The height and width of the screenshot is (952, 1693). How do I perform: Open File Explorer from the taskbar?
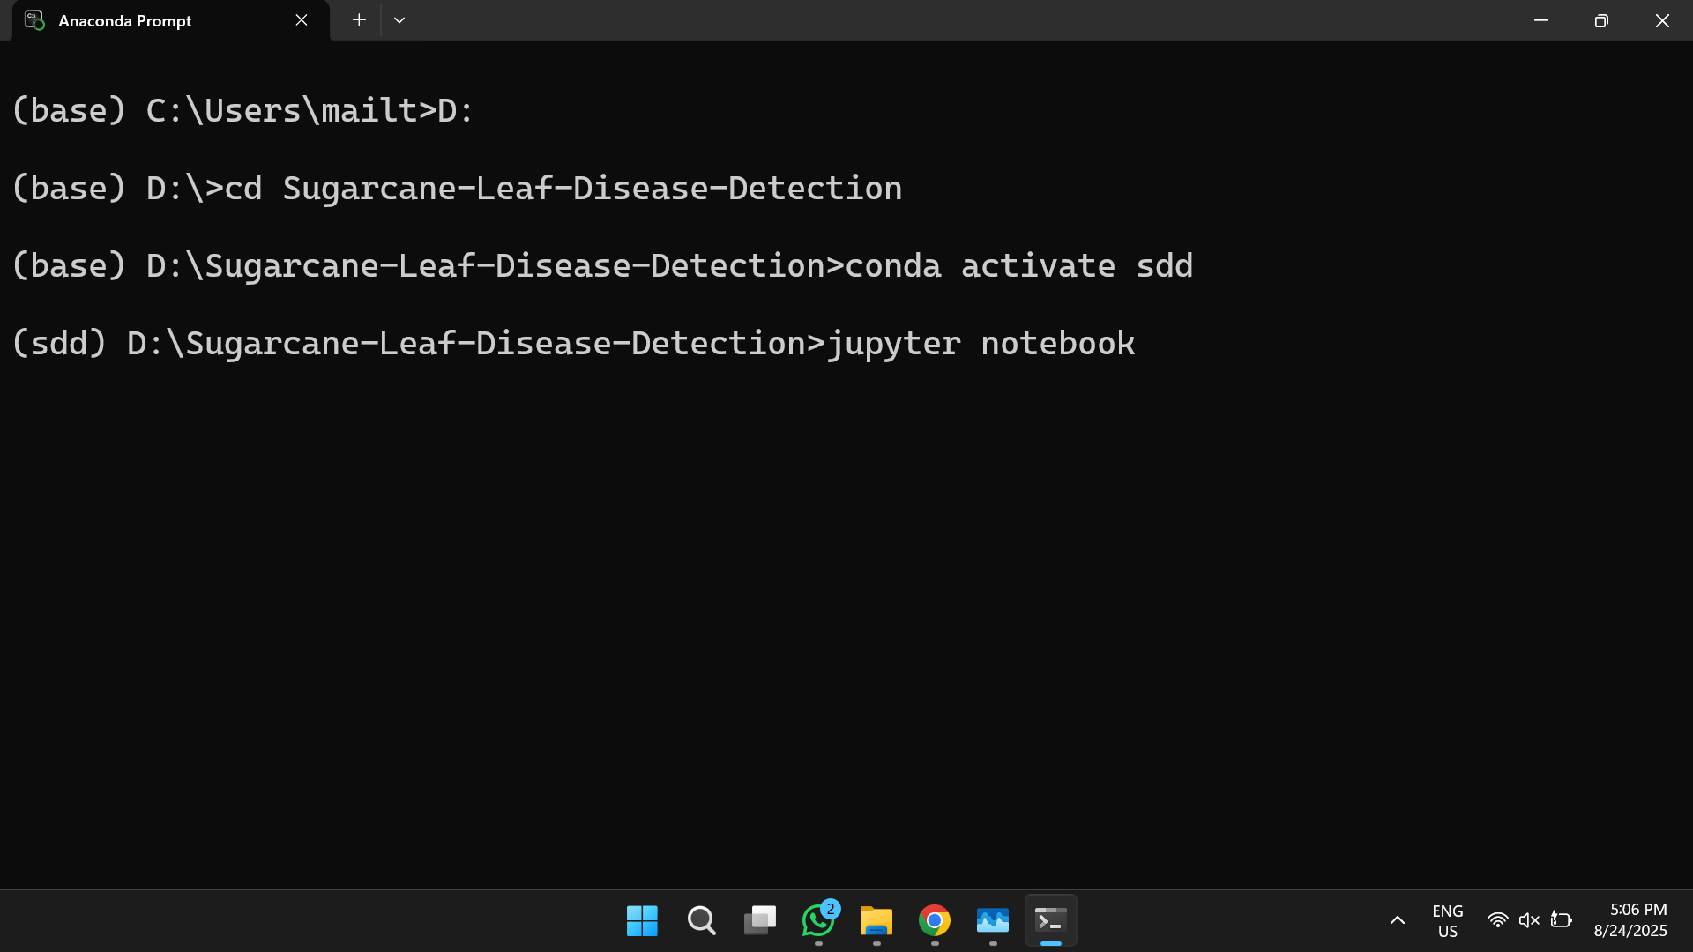coord(876,921)
